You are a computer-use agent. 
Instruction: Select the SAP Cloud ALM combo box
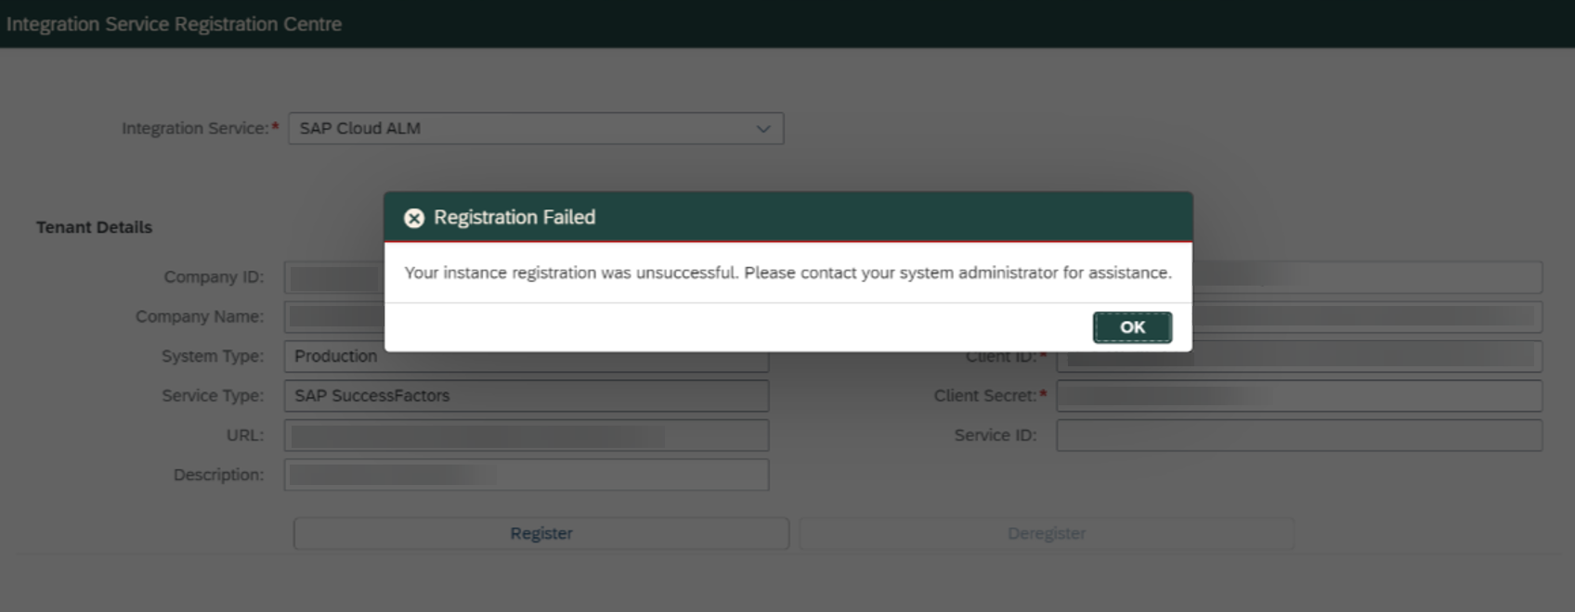[536, 129]
